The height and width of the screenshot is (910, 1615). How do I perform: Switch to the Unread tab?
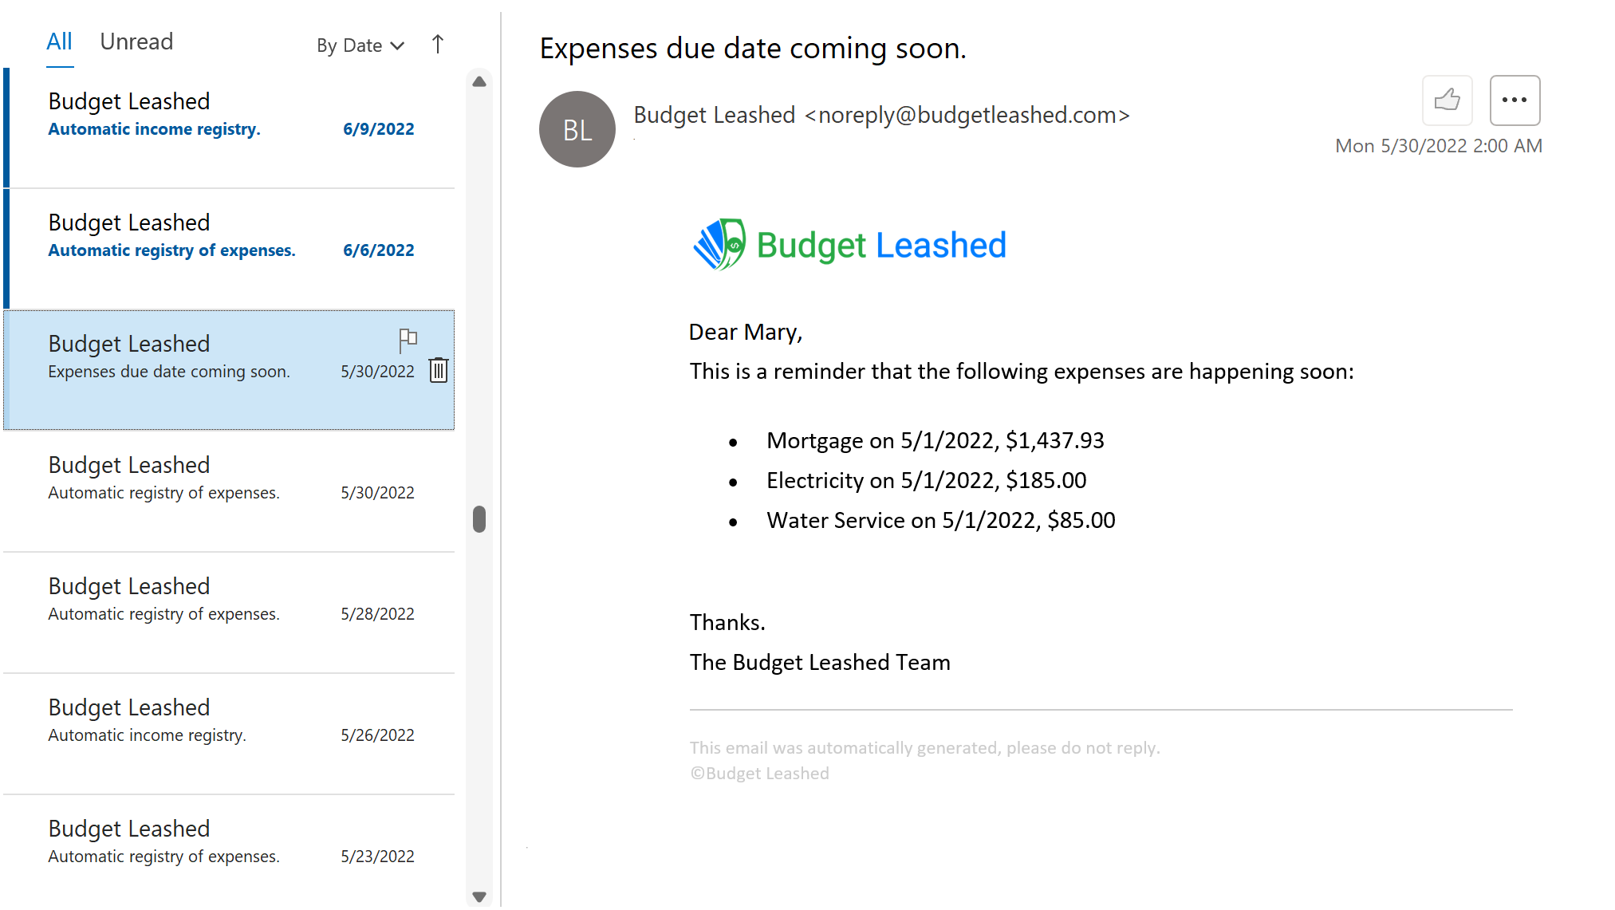pyautogui.click(x=136, y=41)
